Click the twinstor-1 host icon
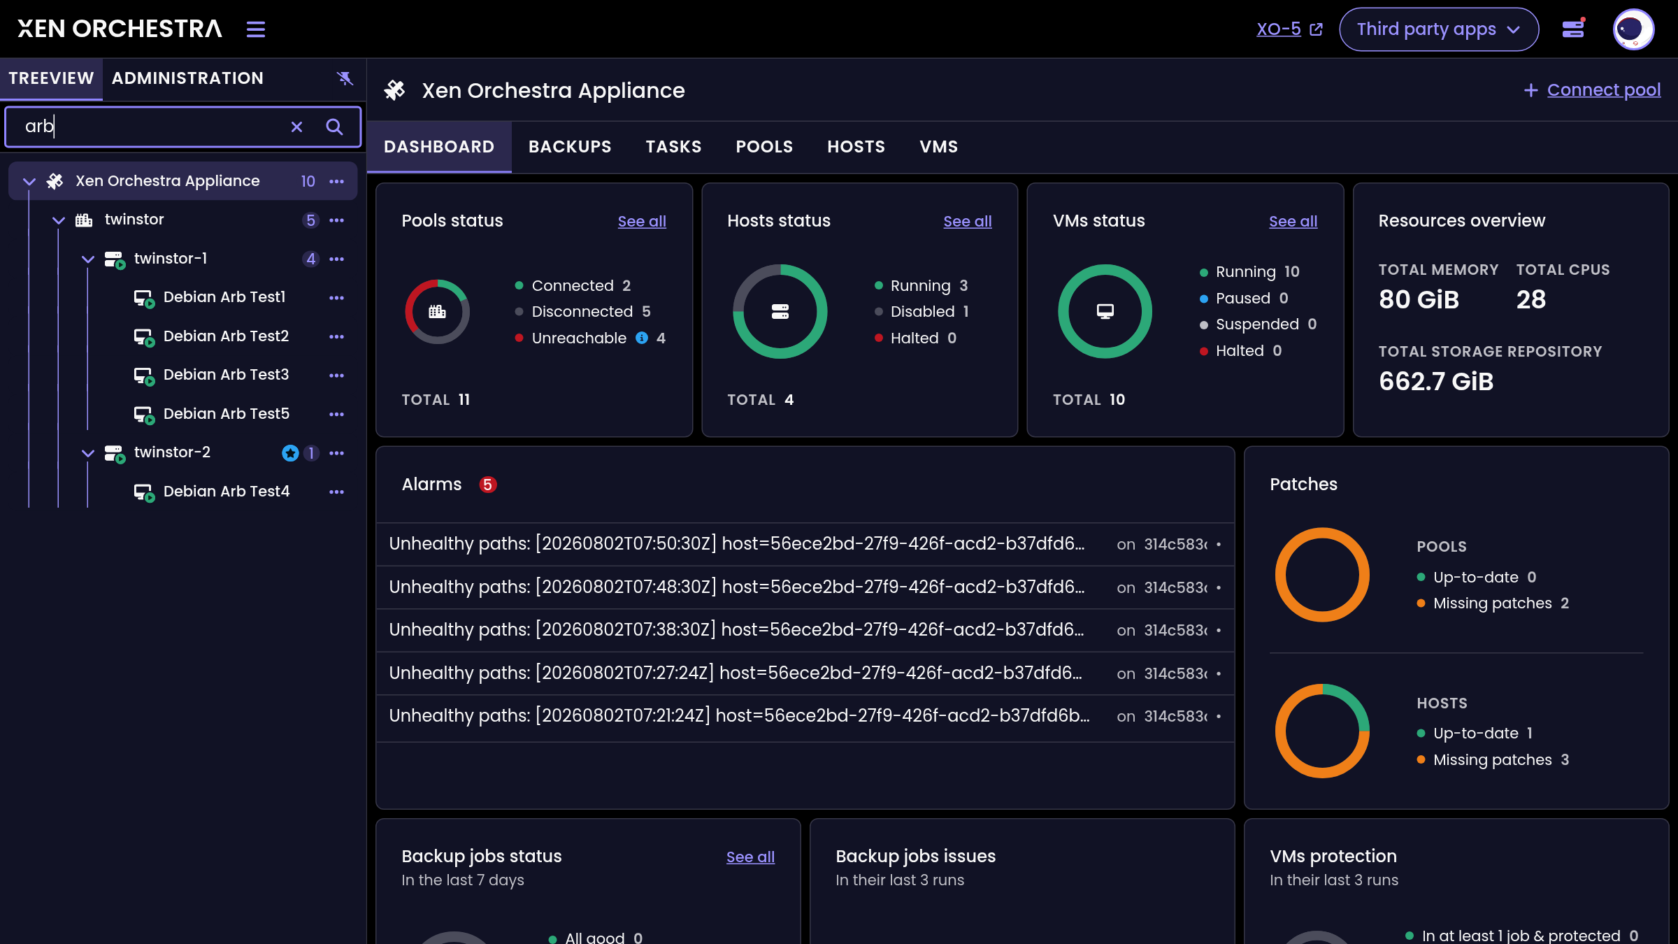1678x944 pixels. tap(115, 259)
